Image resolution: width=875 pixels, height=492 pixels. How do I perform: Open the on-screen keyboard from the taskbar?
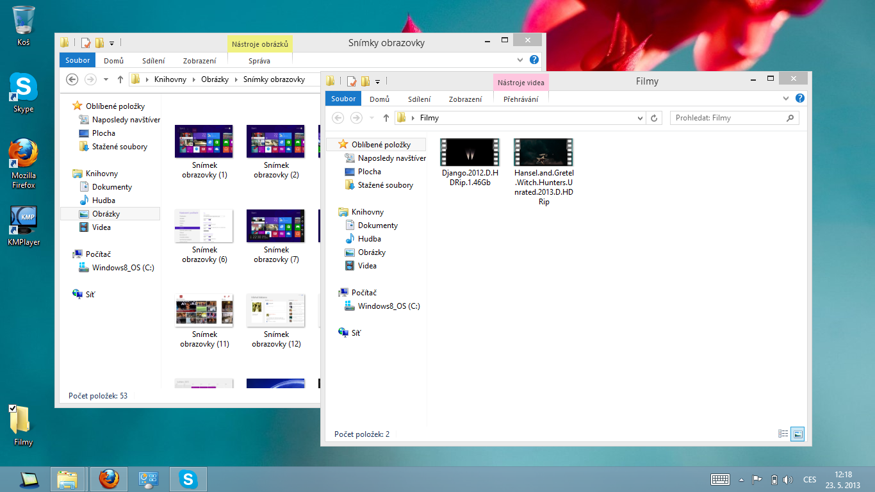[x=721, y=479]
